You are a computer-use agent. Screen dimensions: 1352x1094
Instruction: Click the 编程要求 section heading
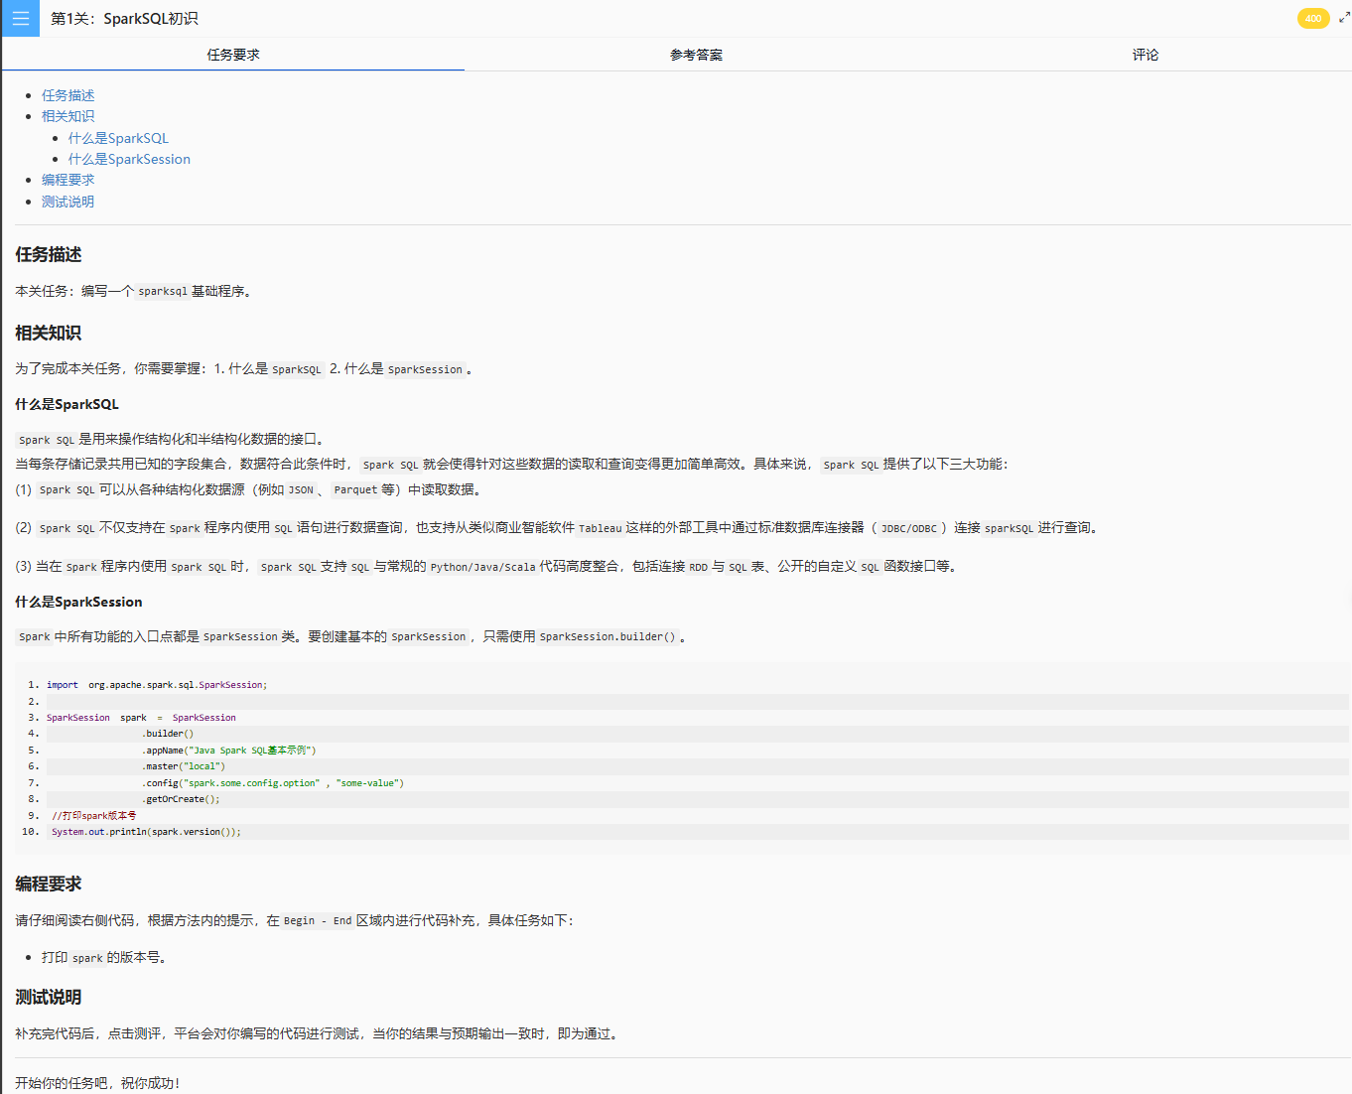coord(49,885)
